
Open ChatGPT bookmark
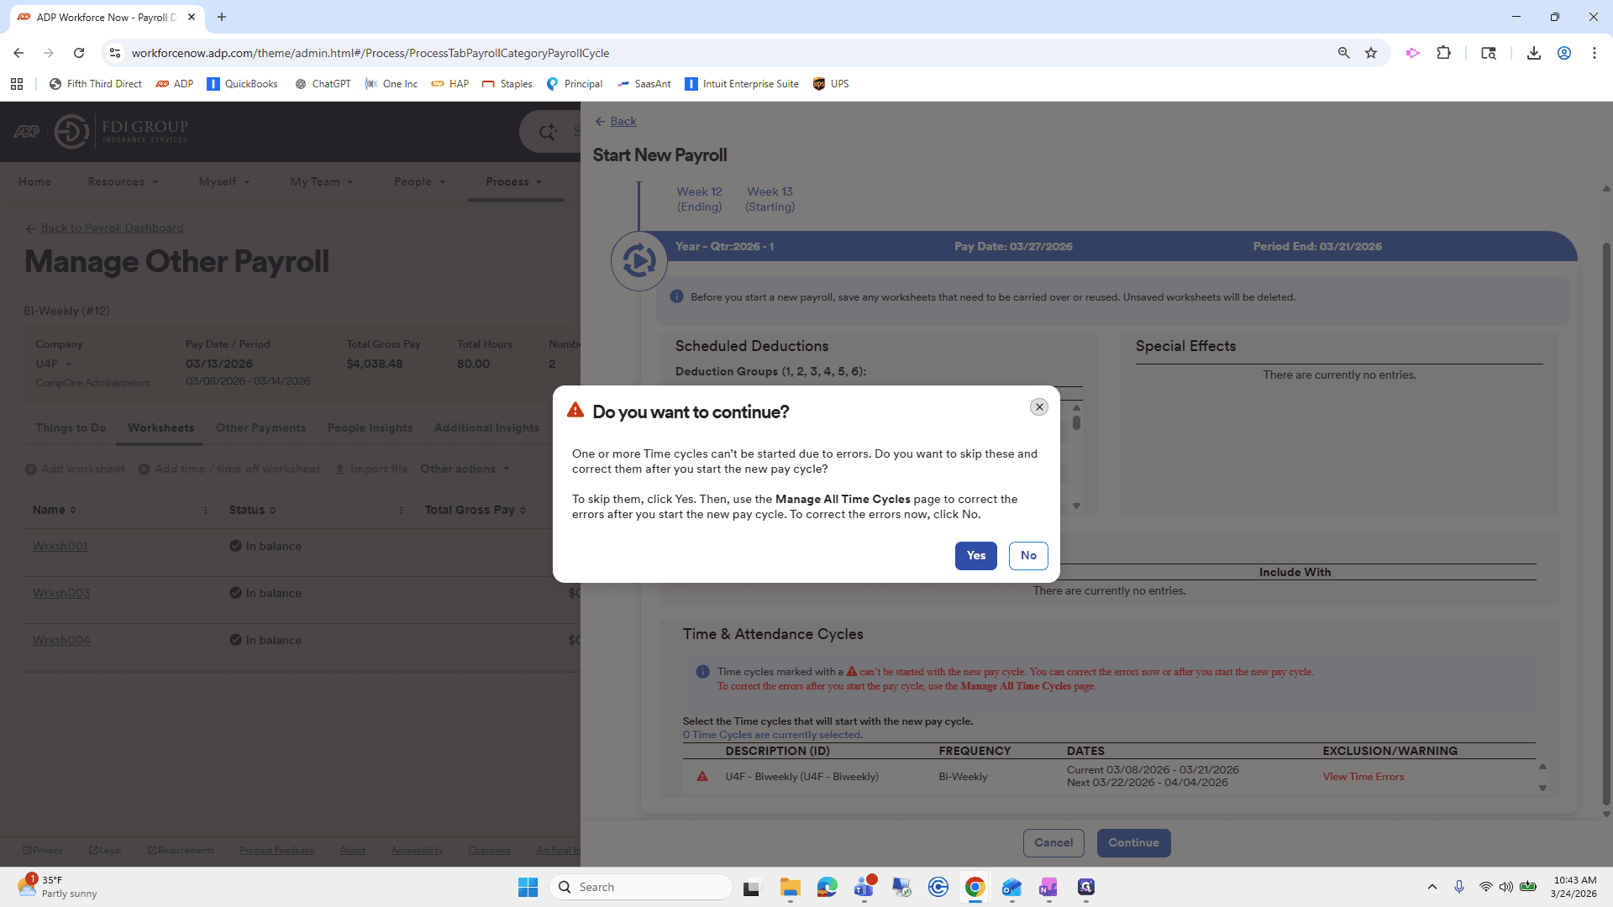(x=323, y=84)
